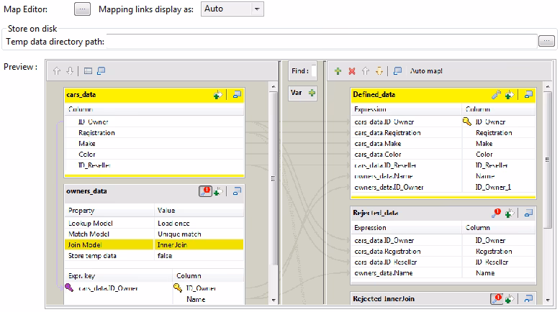The image size is (560, 312).
Task: Minimize the cars_data table
Action: [237, 94]
